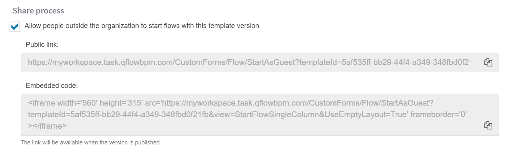Viewport: 505px width, 154px height.
Task: Uncheck allow people outside the organization
Action: 15,27
